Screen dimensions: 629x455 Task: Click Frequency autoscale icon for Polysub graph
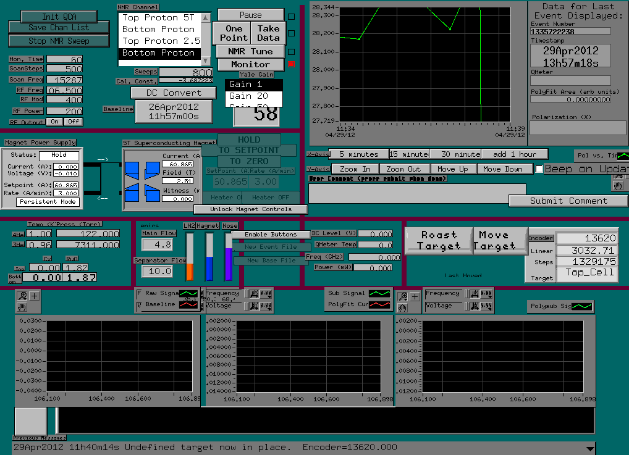pyautogui.click(x=475, y=294)
